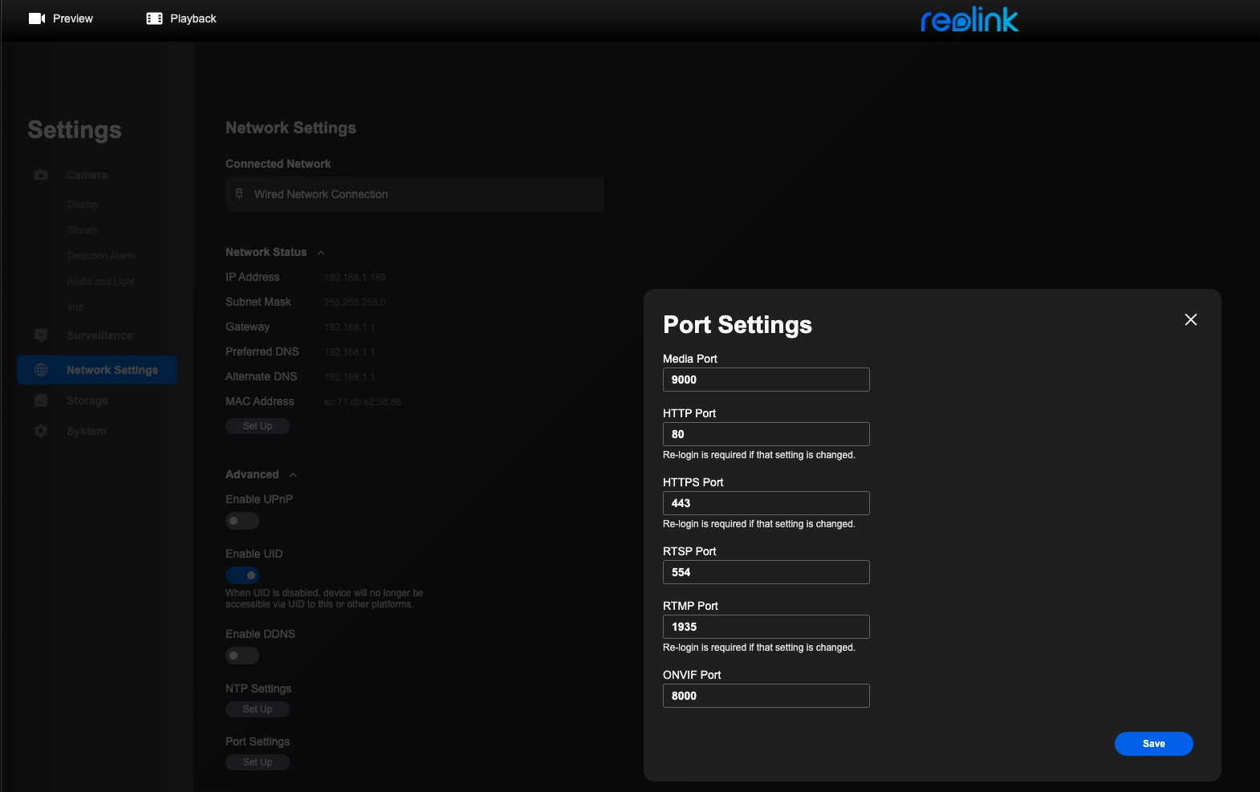Click the Camera icon in the sidebar
Image resolution: width=1260 pixels, height=792 pixels.
(x=41, y=175)
